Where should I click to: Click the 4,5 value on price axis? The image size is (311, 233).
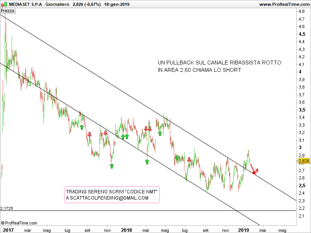(302, 34)
